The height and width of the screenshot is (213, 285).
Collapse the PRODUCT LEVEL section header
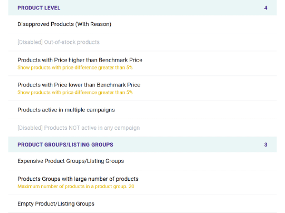point(142,8)
